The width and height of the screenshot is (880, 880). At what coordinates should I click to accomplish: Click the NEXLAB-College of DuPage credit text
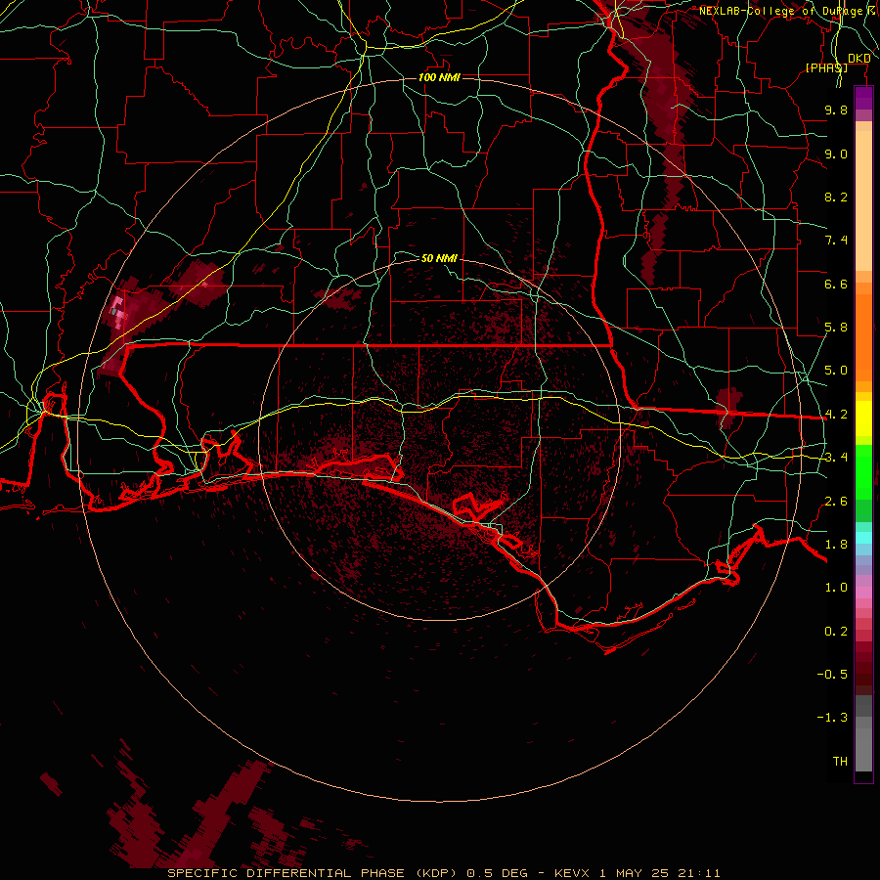tap(780, 11)
